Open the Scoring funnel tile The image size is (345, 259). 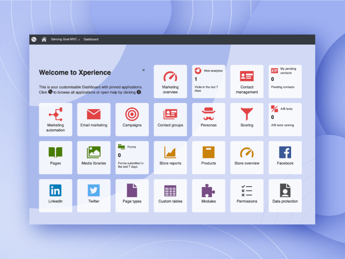(247, 120)
